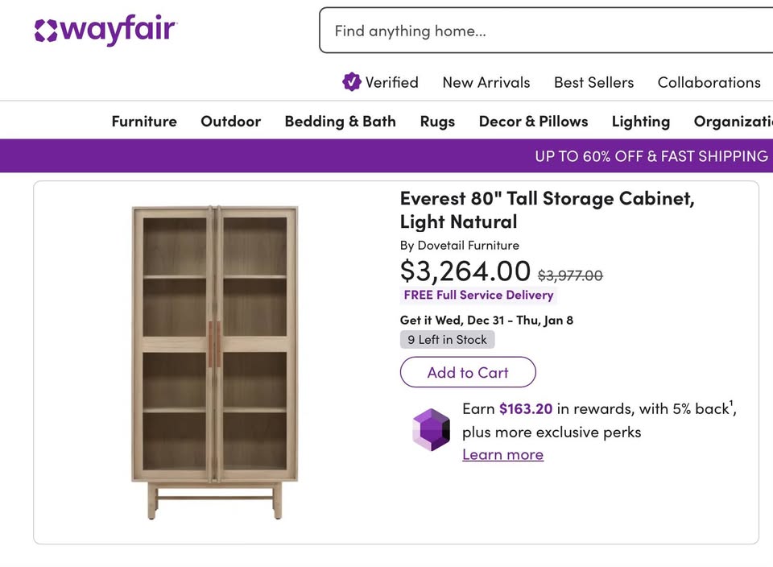Open the Outdoor category
Image resolution: width=773 pixels, height=567 pixels.
tap(230, 122)
